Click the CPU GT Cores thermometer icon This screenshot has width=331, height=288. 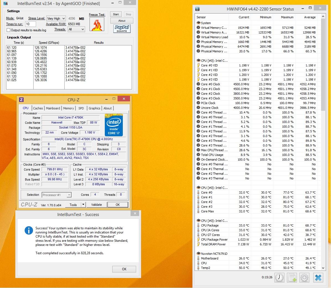(x=198, y=235)
